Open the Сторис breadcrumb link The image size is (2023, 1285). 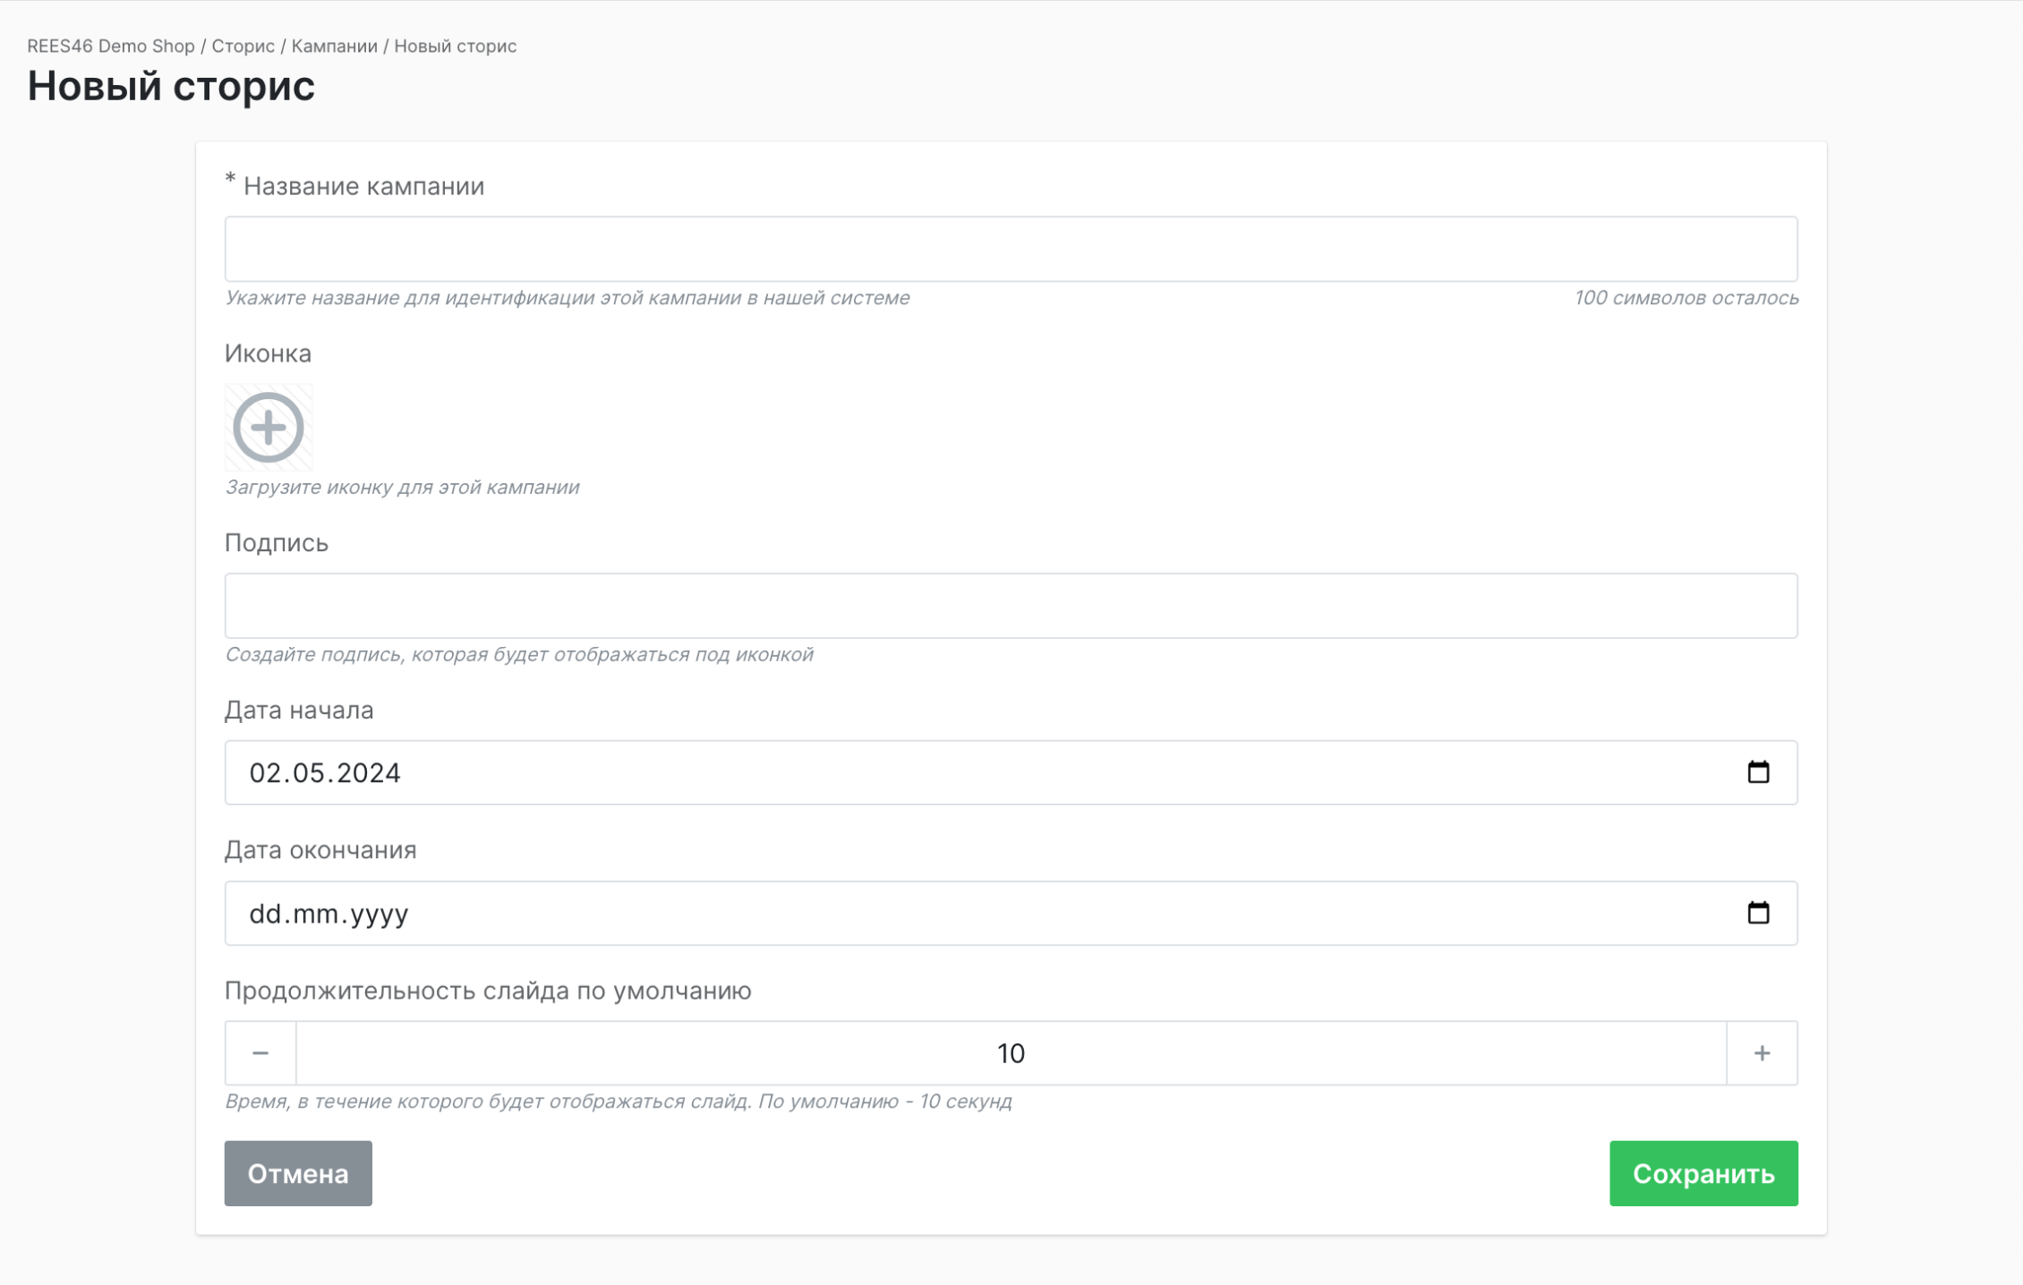(x=243, y=46)
